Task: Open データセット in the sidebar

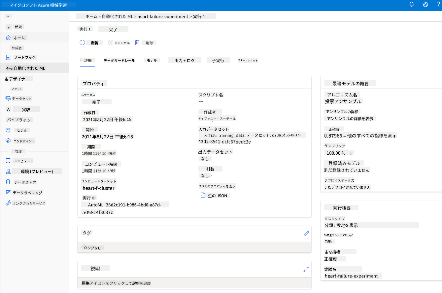Action: coord(19,98)
